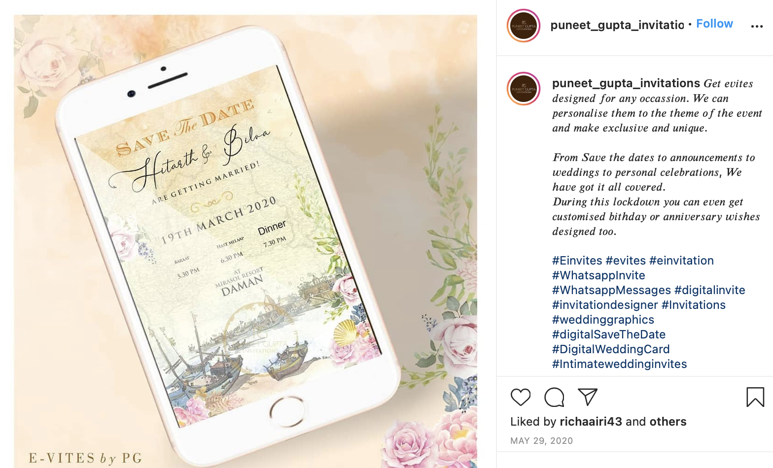This screenshot has width=773, height=468.
Task: Open puneet_gupta_invitatio username in header
Action: click(x=617, y=25)
